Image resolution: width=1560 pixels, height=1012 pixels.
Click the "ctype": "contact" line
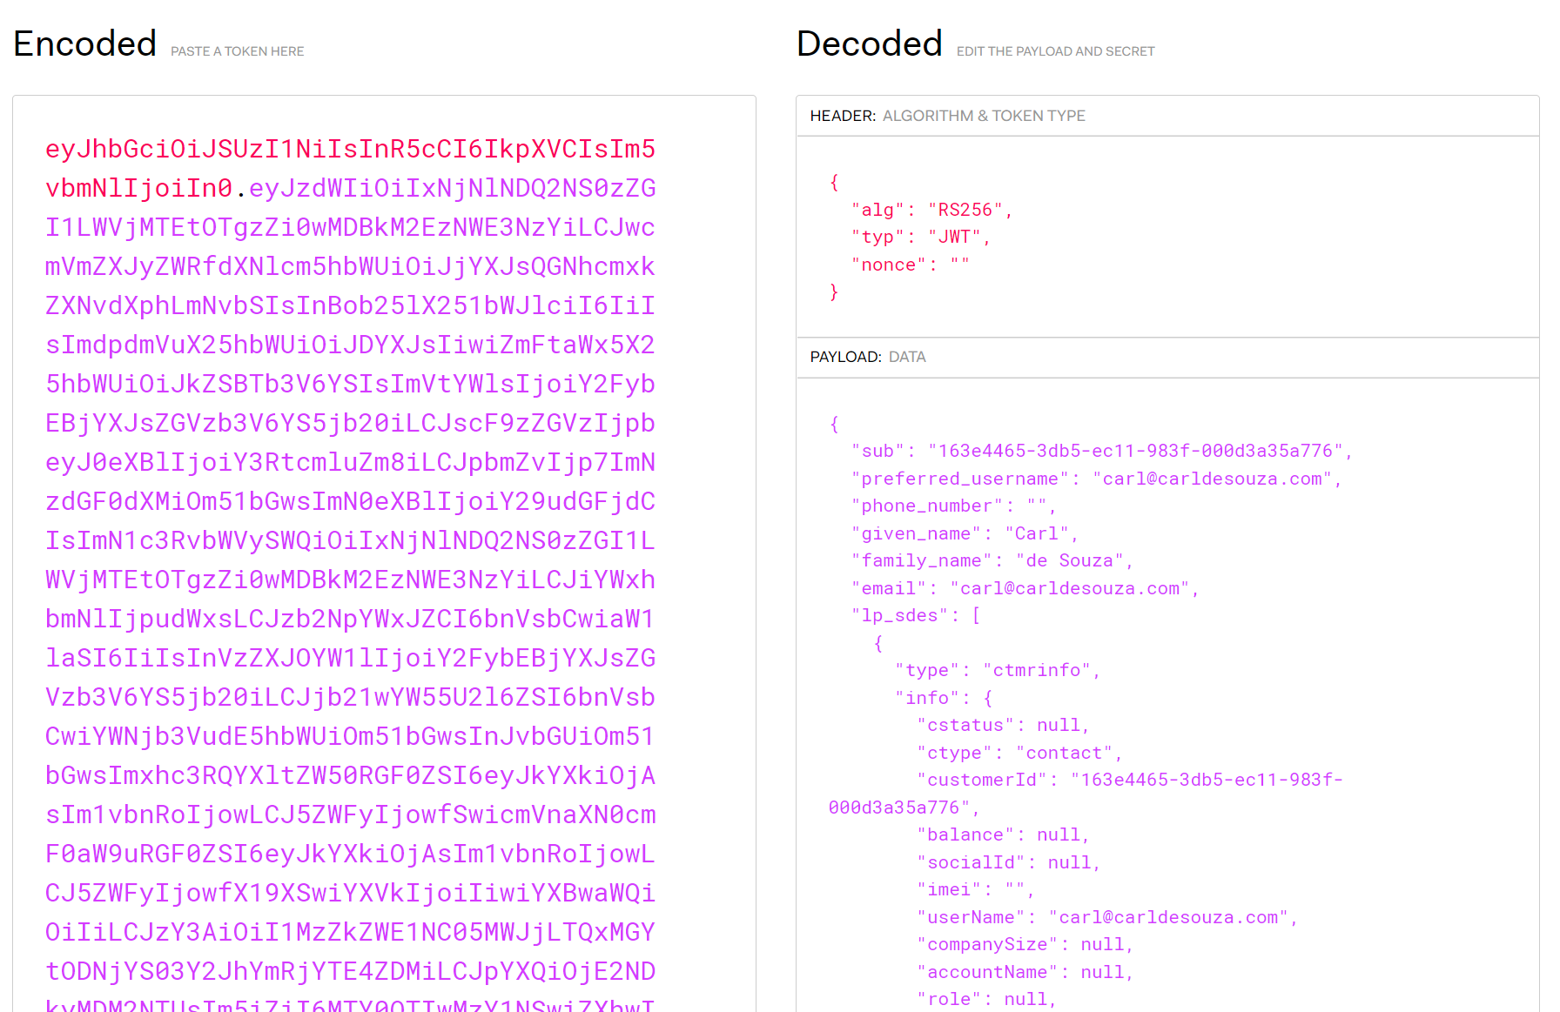click(1019, 753)
